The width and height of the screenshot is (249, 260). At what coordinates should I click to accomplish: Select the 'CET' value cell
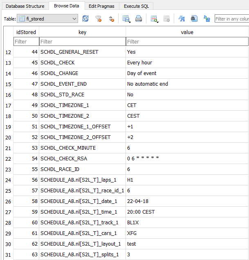(187, 105)
